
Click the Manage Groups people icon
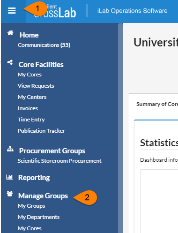tap(10, 194)
